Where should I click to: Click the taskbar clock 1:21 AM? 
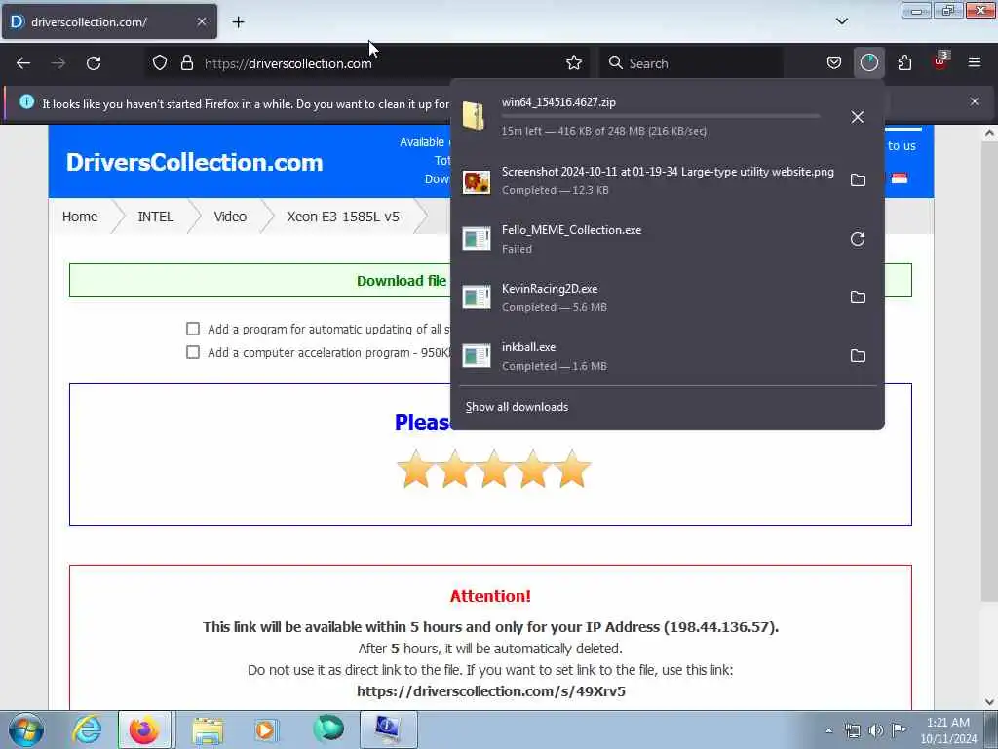947,730
